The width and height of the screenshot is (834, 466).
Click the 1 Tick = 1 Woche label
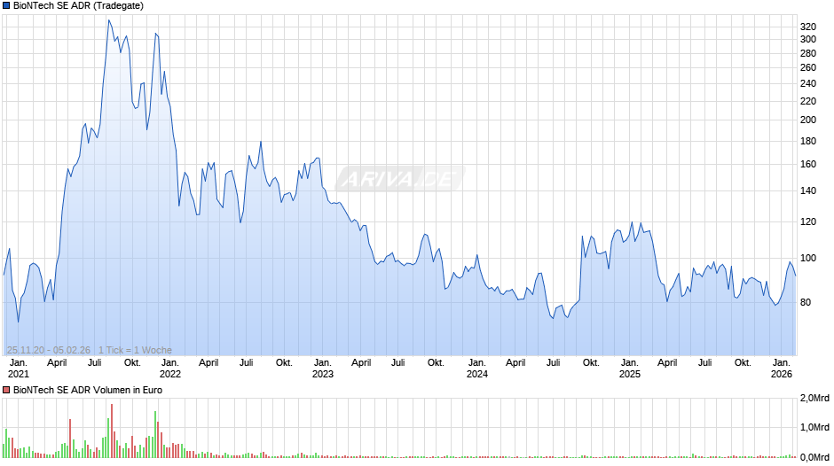point(135,350)
